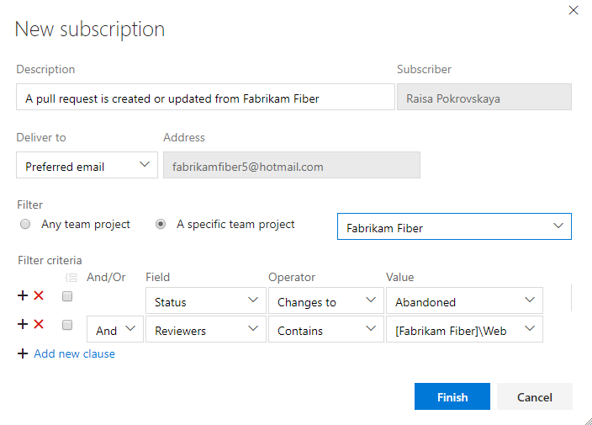The width and height of the screenshot is (592, 425).
Task: Open the Status field dropdown
Action: click(x=206, y=300)
